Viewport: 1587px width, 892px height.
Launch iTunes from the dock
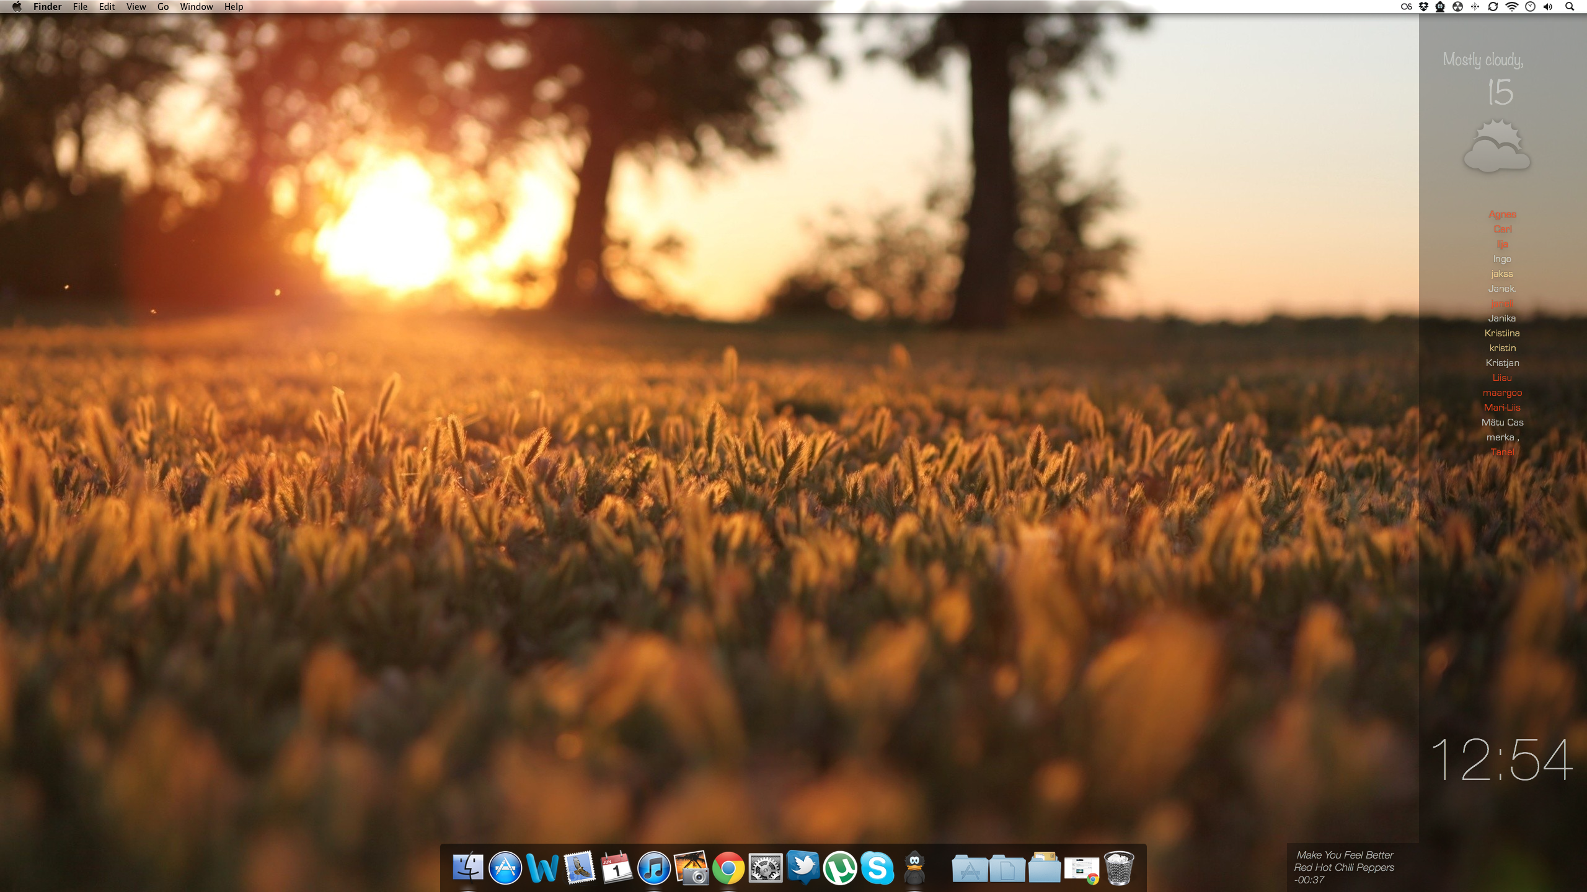(x=653, y=868)
